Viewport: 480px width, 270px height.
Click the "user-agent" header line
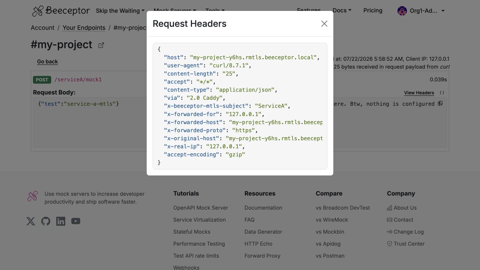[x=207, y=66]
